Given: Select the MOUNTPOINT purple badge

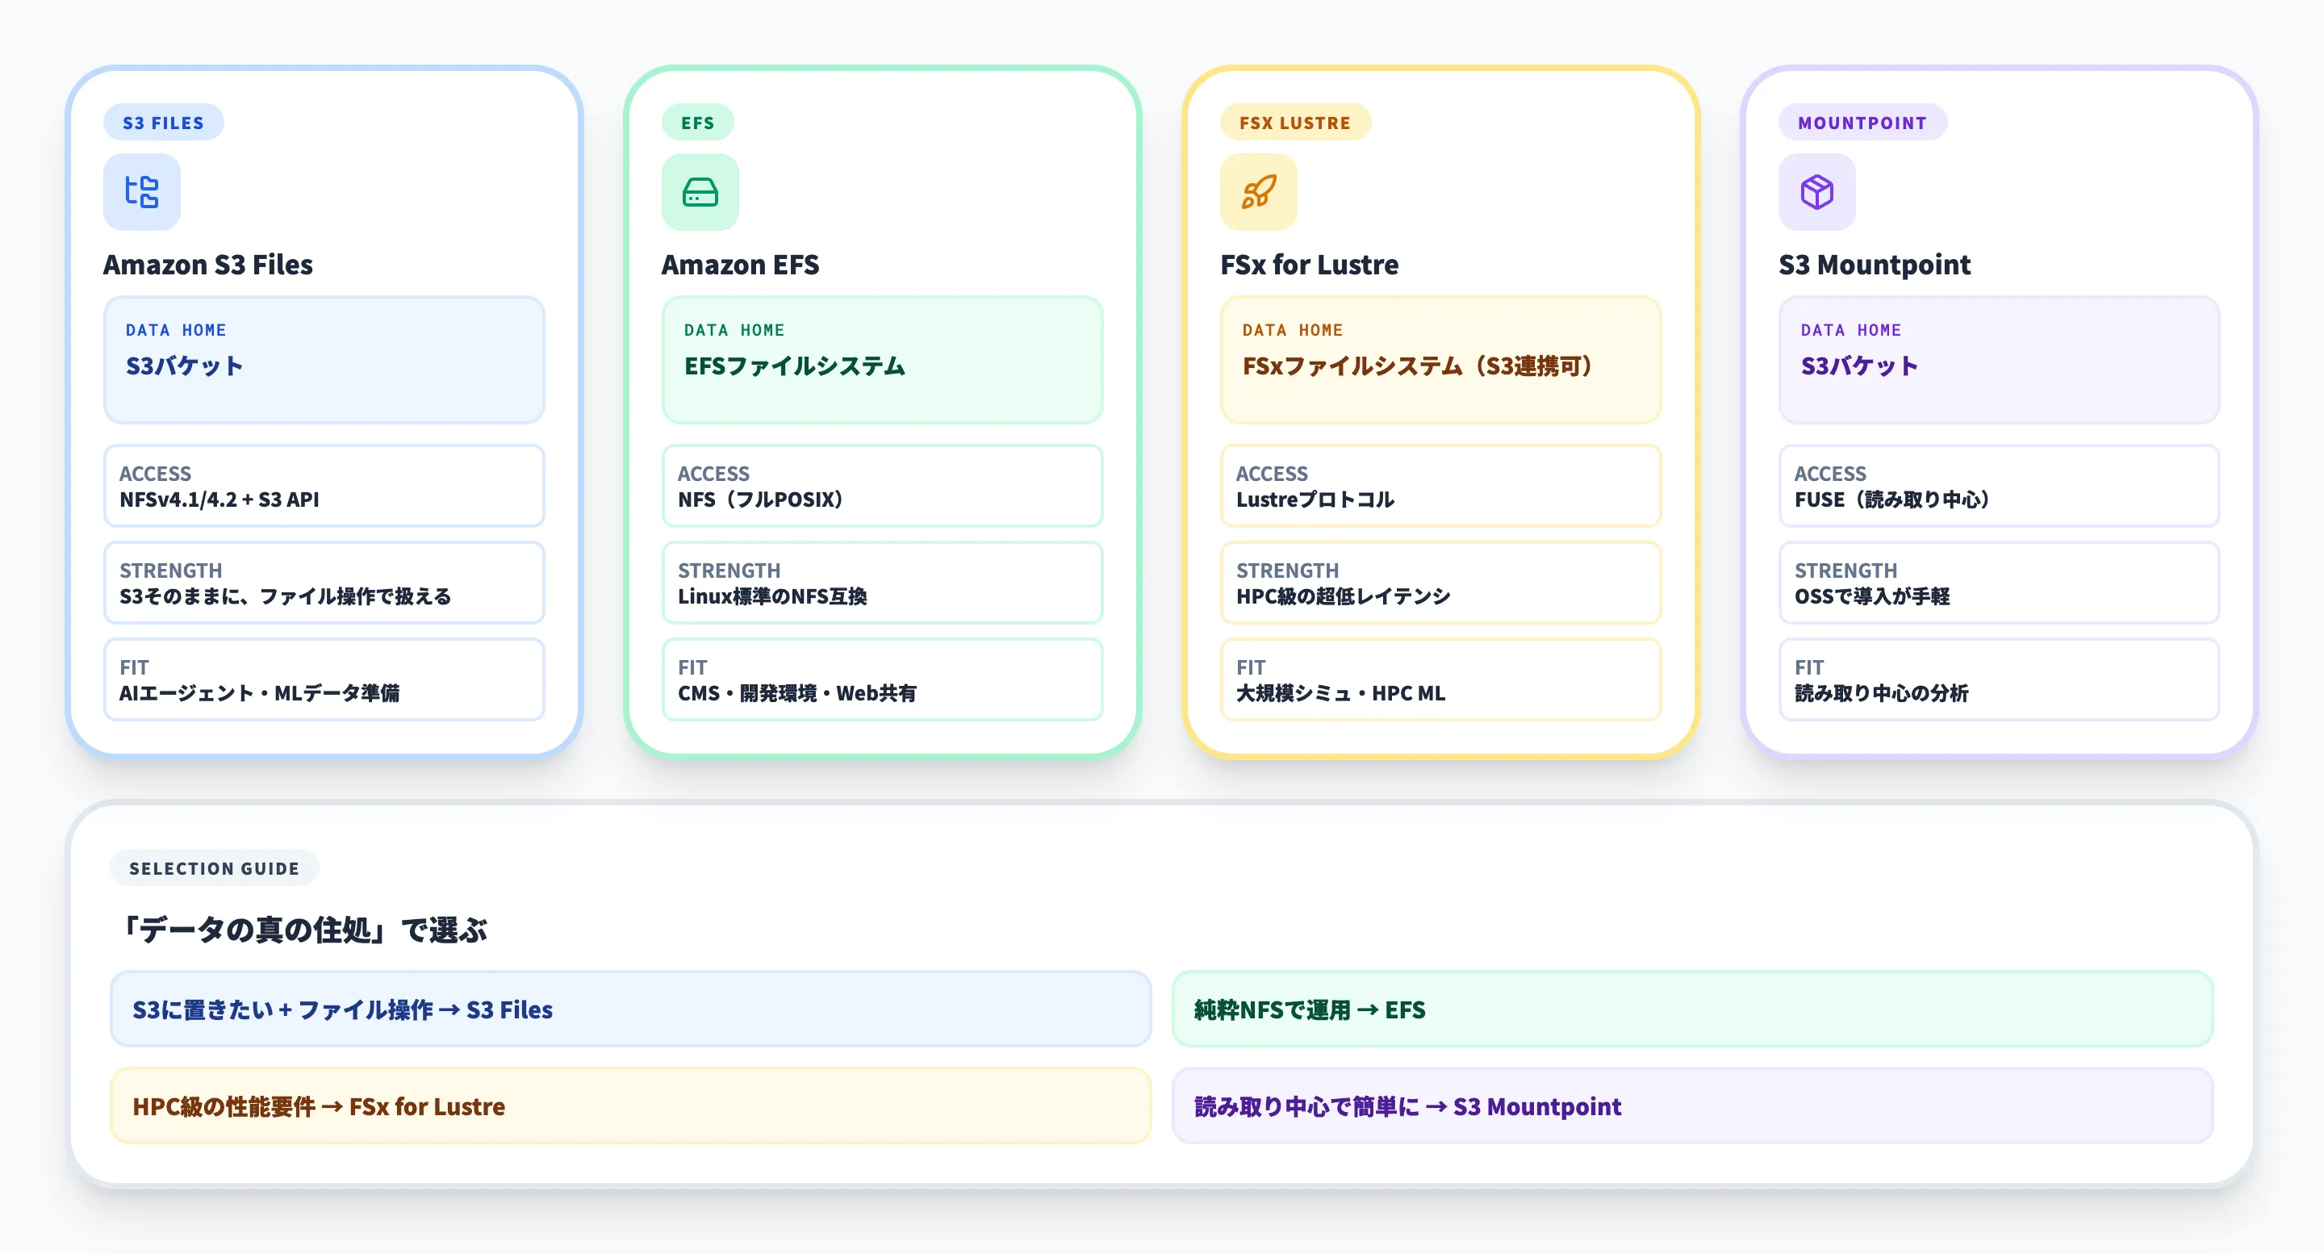Looking at the screenshot, I should [1862, 123].
